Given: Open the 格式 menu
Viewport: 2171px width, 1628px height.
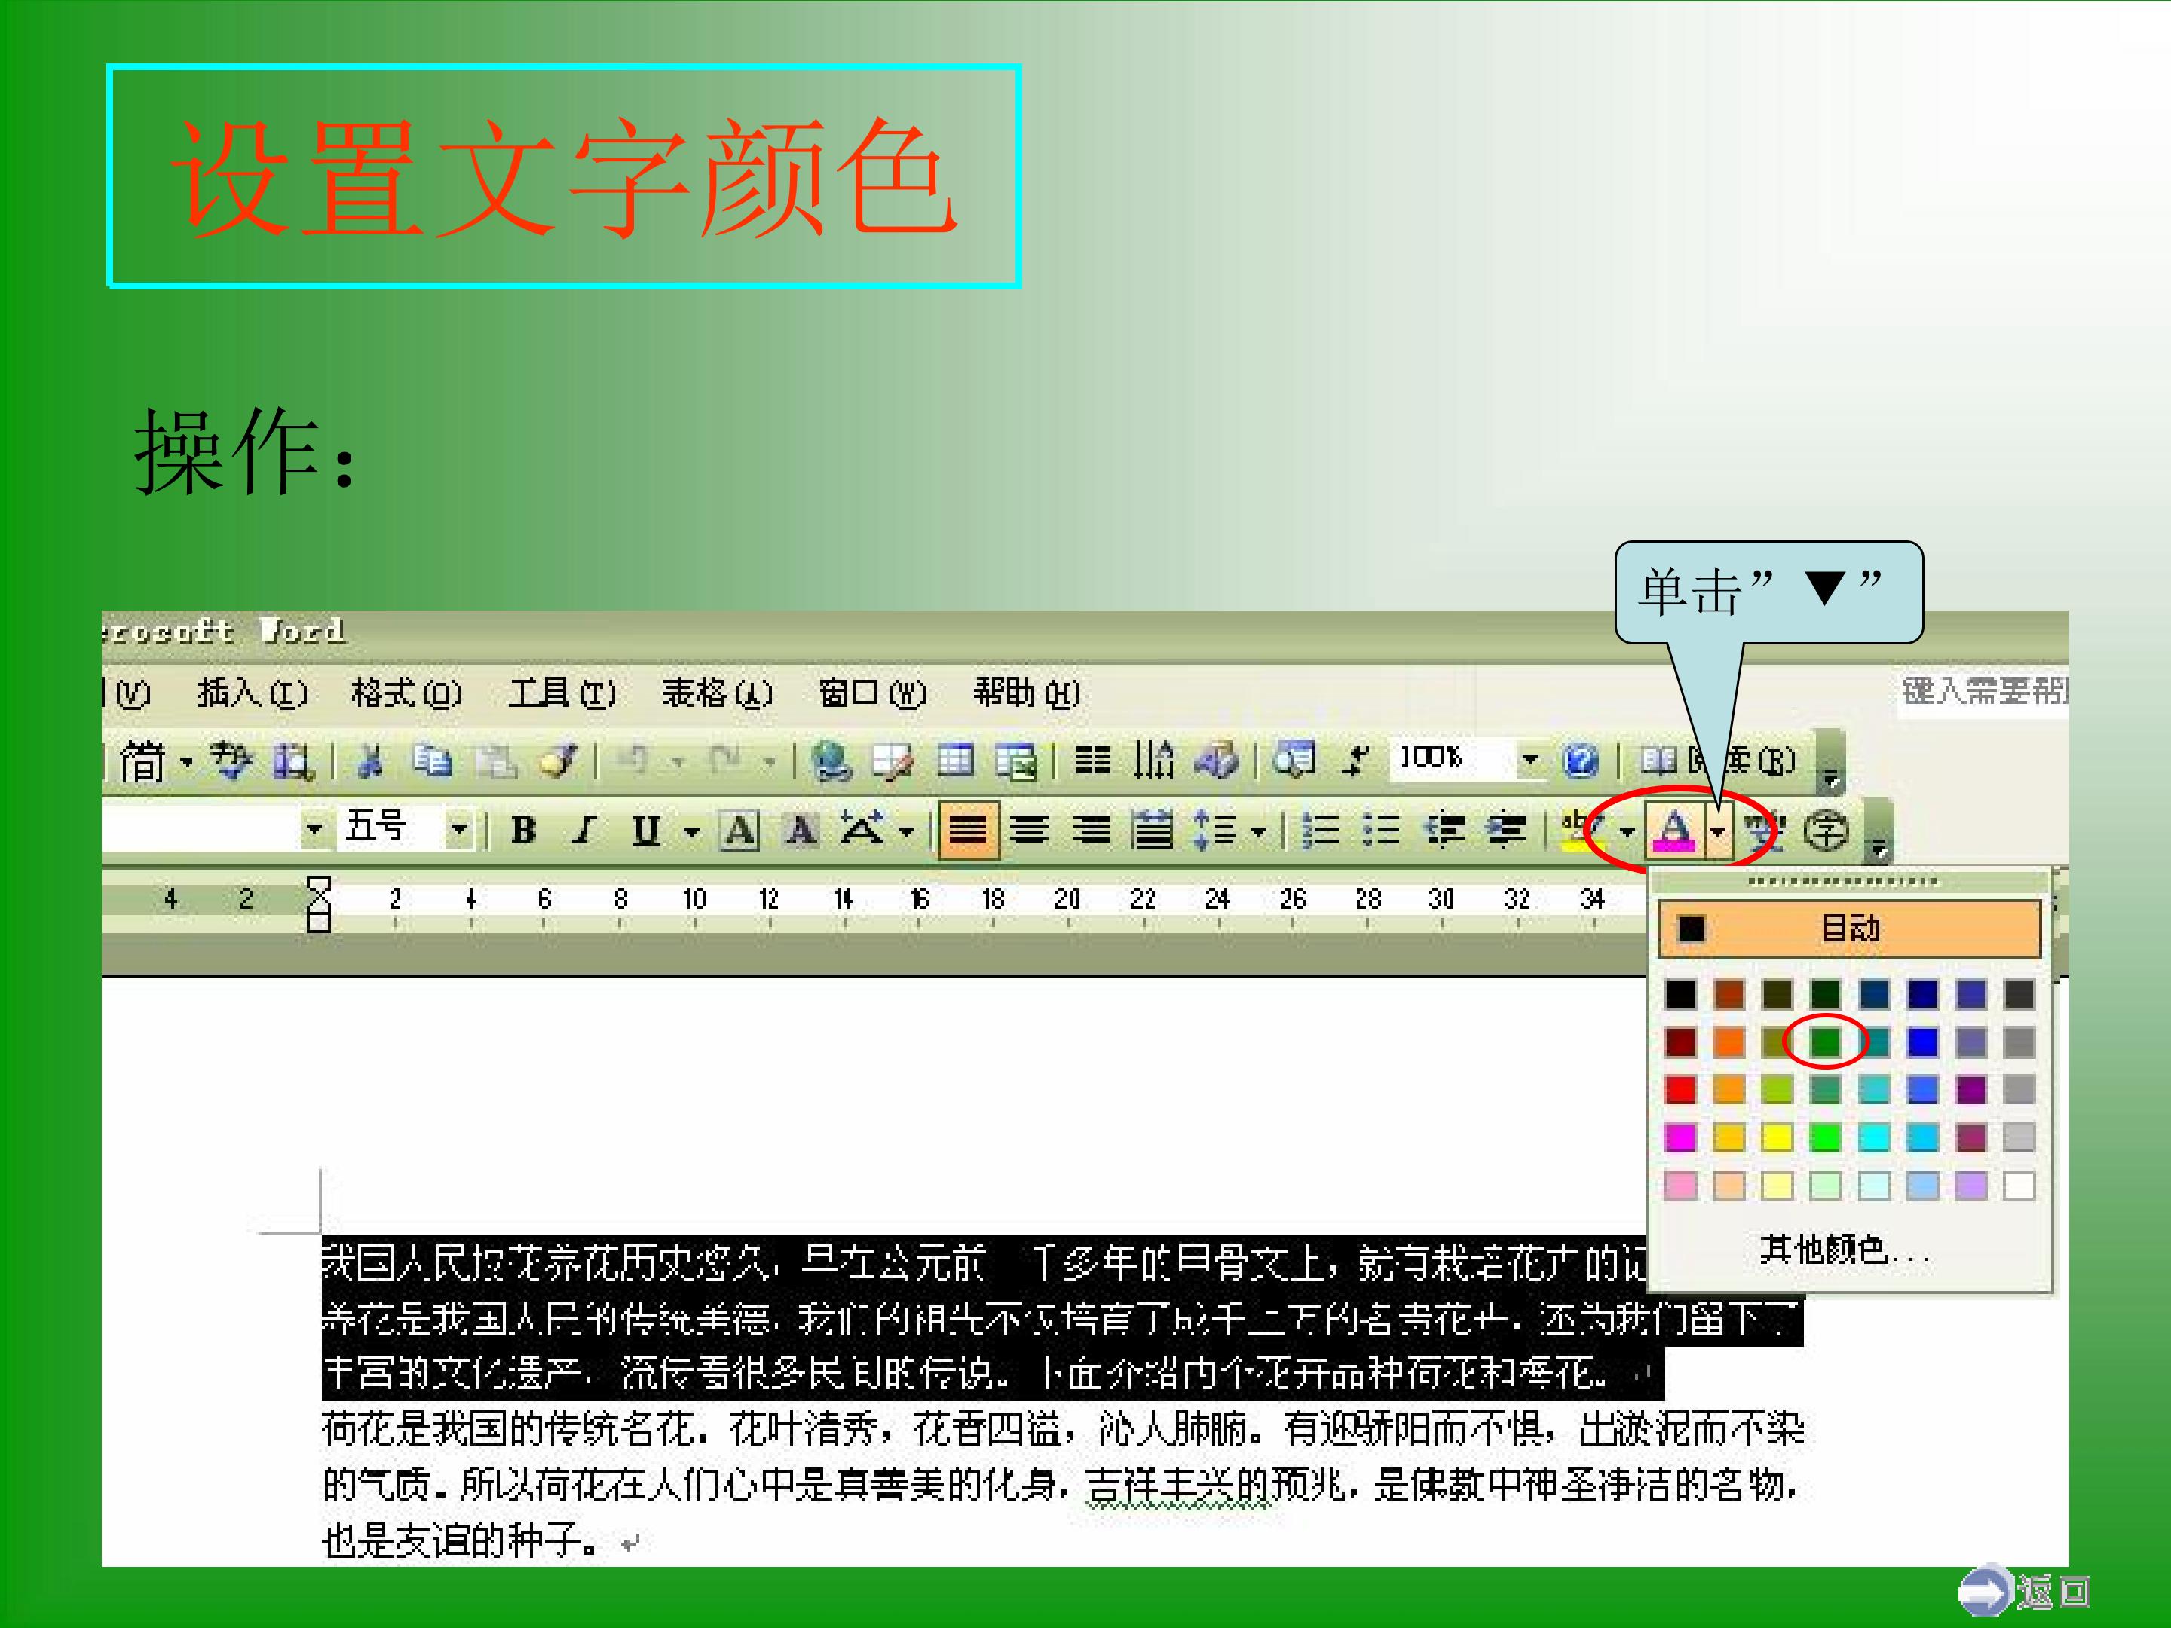Looking at the screenshot, I should [x=406, y=693].
